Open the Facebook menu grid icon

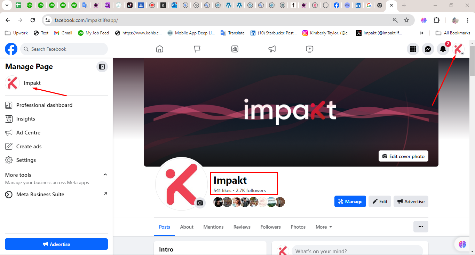[x=413, y=49]
